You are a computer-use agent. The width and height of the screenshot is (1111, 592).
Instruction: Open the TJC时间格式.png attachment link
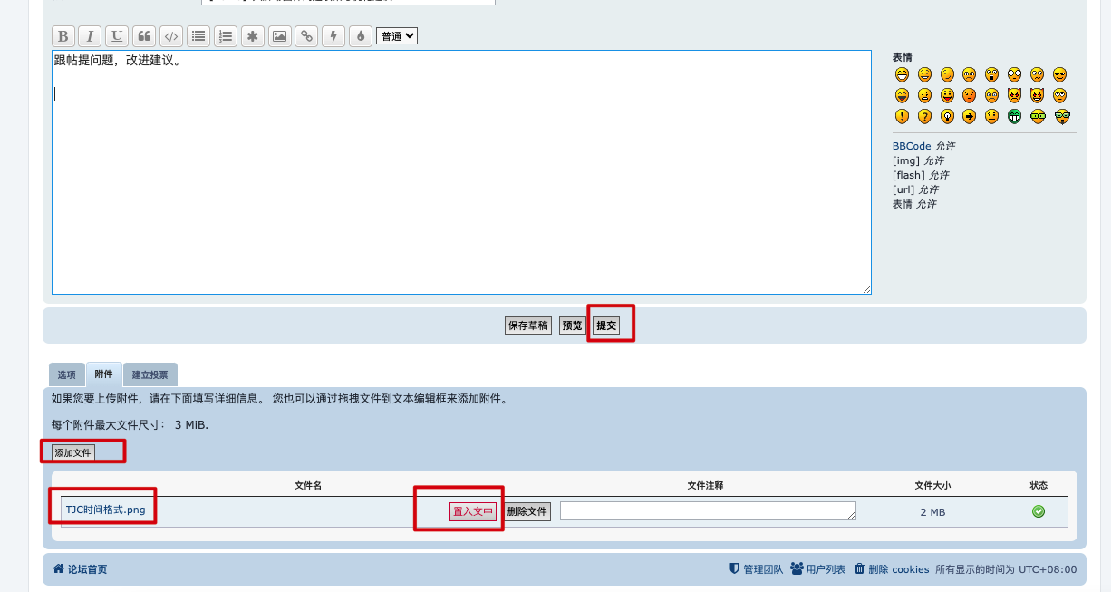tap(105, 510)
